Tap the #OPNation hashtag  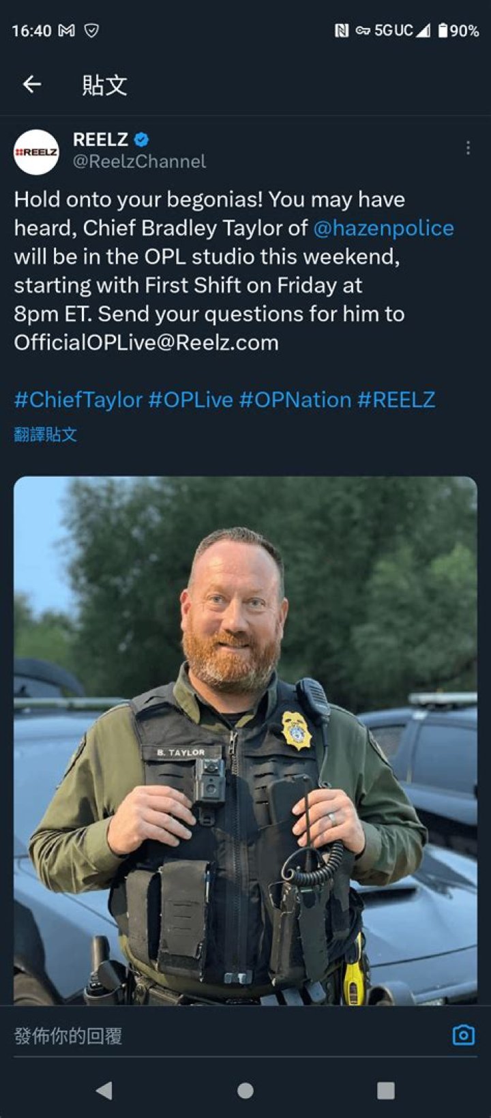(295, 400)
